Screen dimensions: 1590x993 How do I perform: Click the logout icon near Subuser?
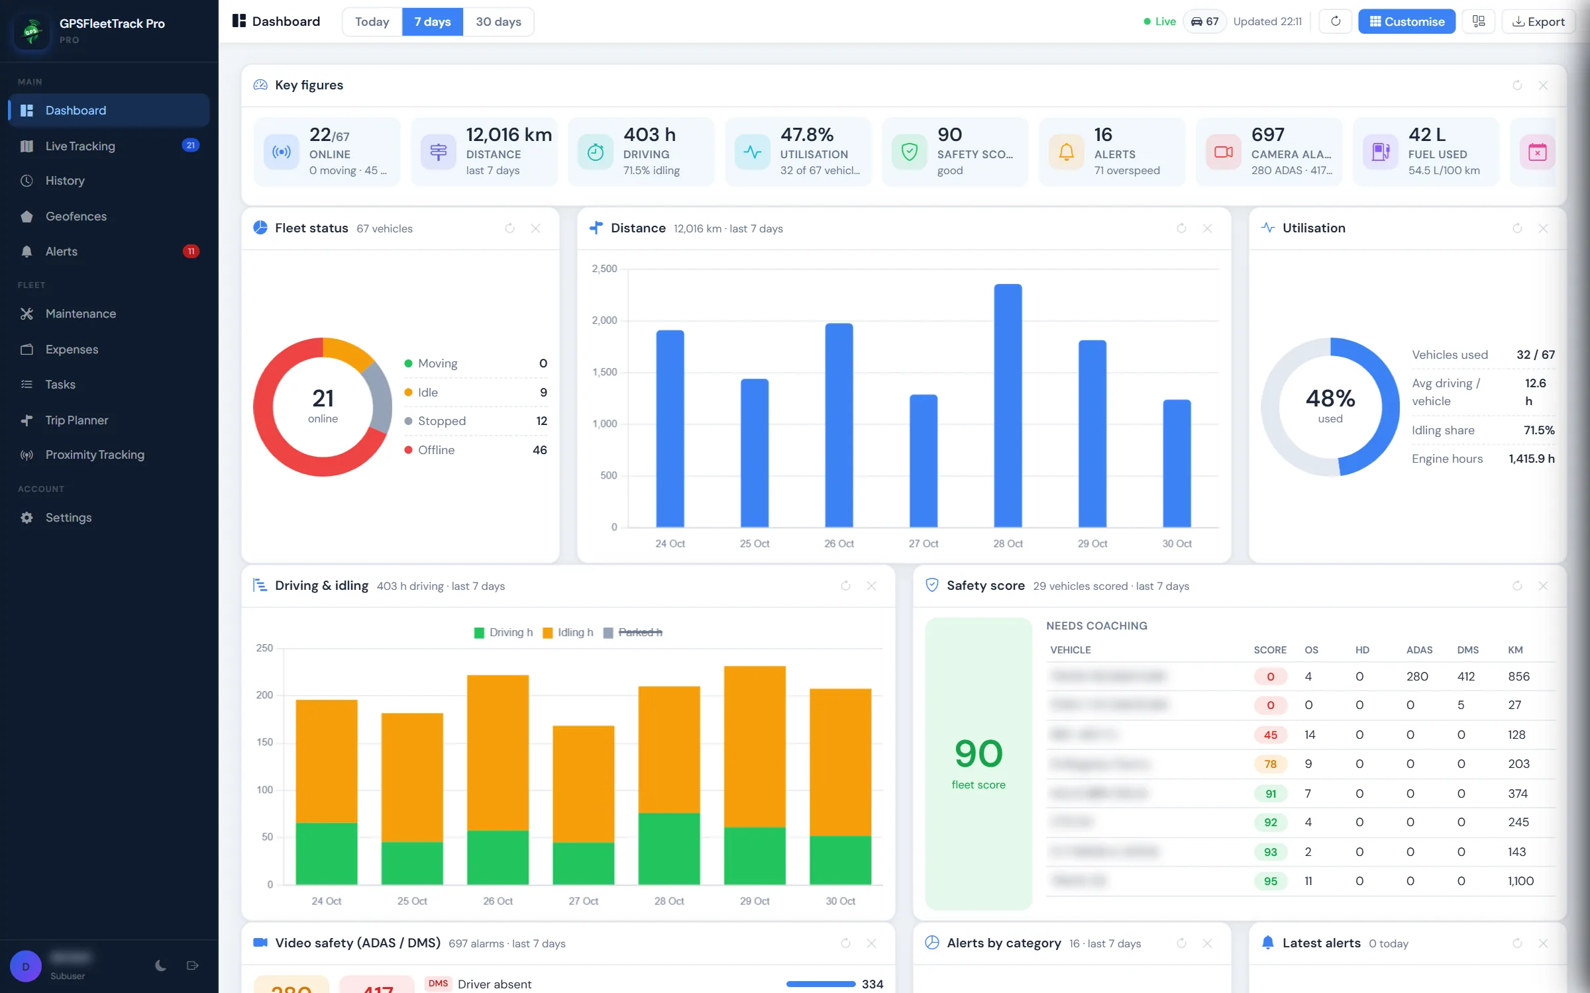pos(193,966)
